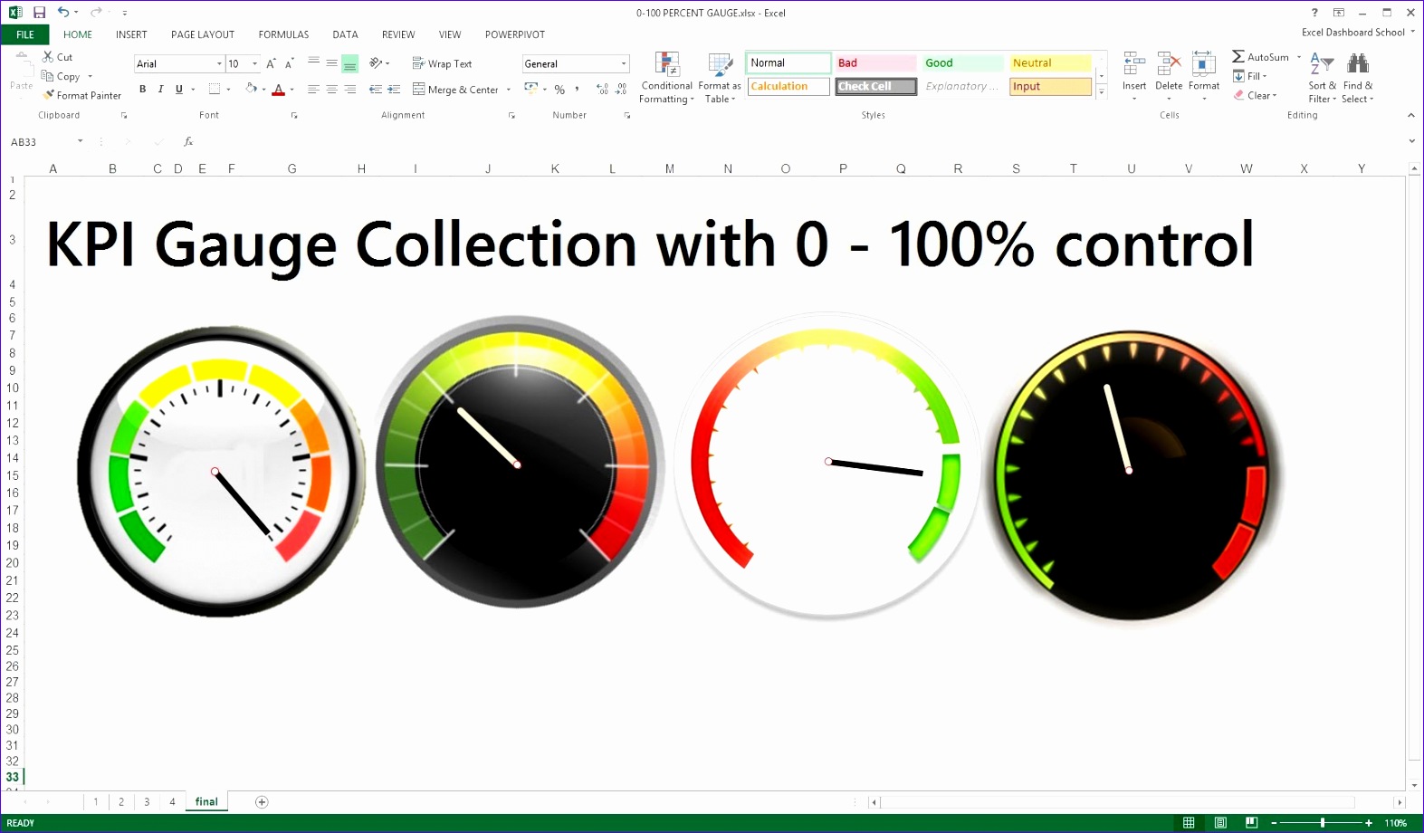Toggle Align Right horizontal alignment
This screenshot has height=833, width=1424.
(x=350, y=89)
